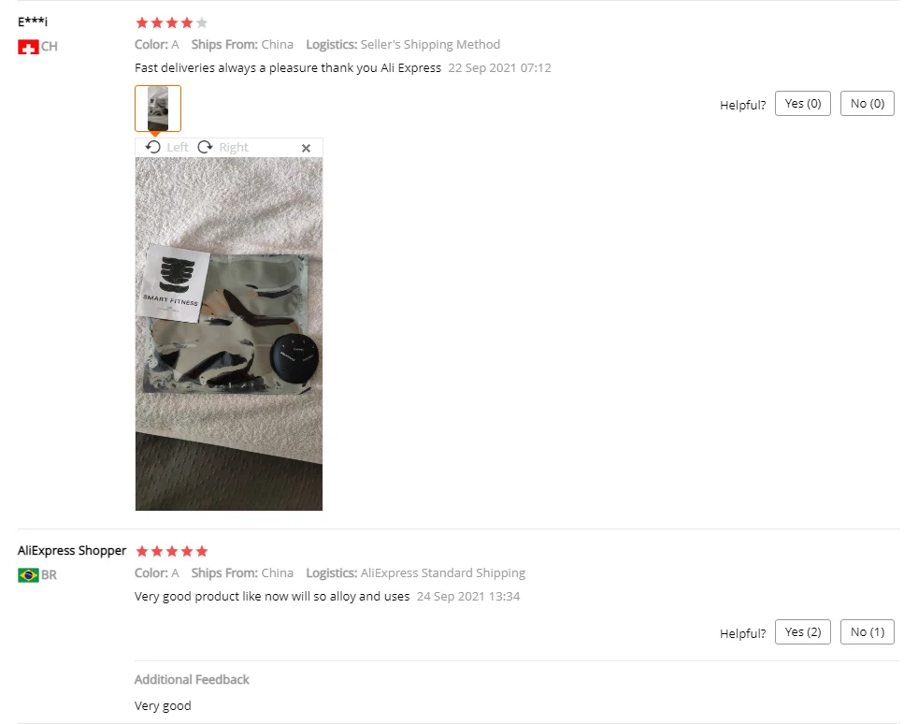Click the Additional Feedback heading
This screenshot has width=918, height=724.
(192, 679)
